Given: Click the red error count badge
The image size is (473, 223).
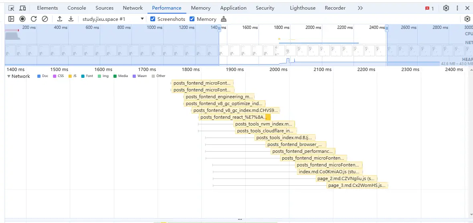Looking at the screenshot, I should point(429,8).
